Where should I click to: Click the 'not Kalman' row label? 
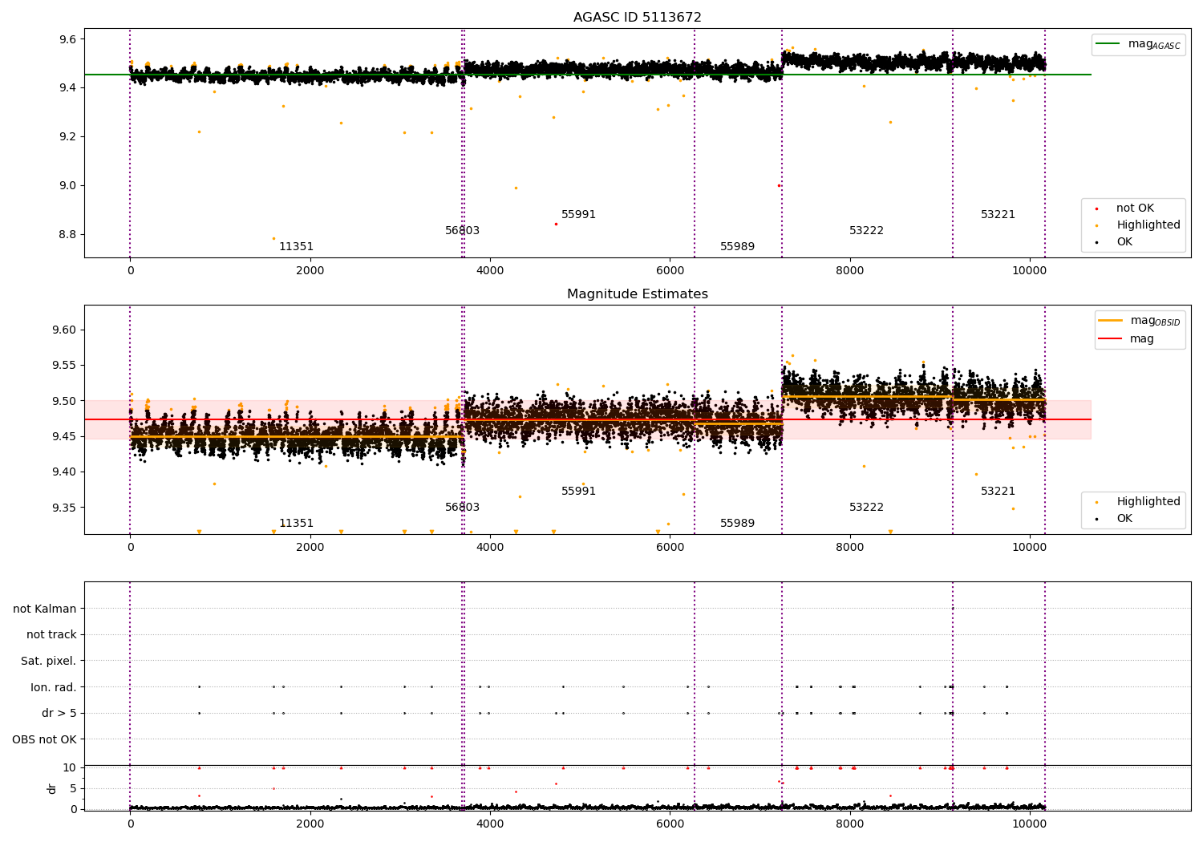pos(45,609)
